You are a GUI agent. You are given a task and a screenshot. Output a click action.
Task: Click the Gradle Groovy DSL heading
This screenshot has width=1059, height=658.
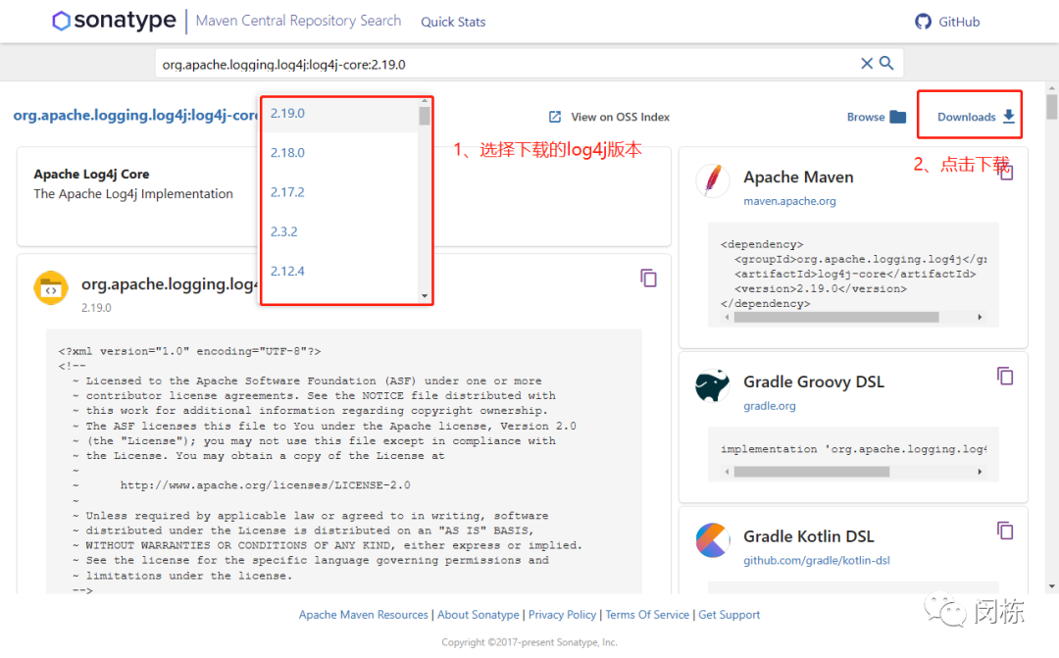(x=813, y=382)
